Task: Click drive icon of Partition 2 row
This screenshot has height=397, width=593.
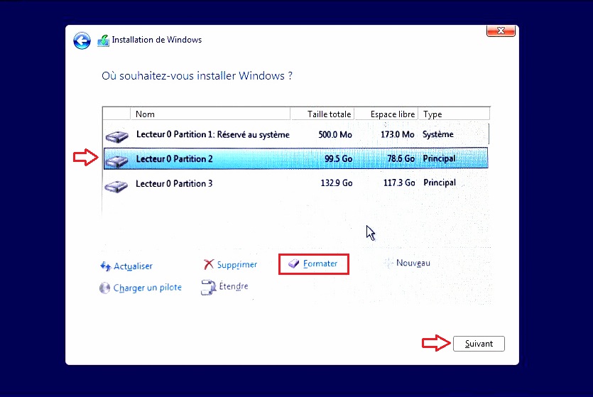Action: 117,161
